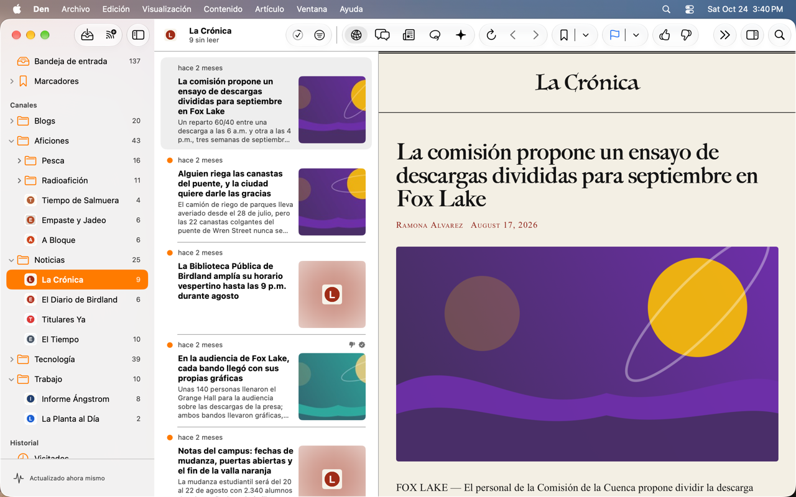
Task: Click the large purple hero image
Action: [587, 354]
